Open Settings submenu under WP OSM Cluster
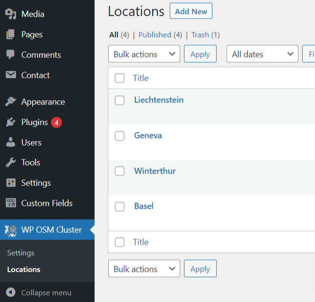Image resolution: width=315 pixels, height=302 pixels. [21, 253]
